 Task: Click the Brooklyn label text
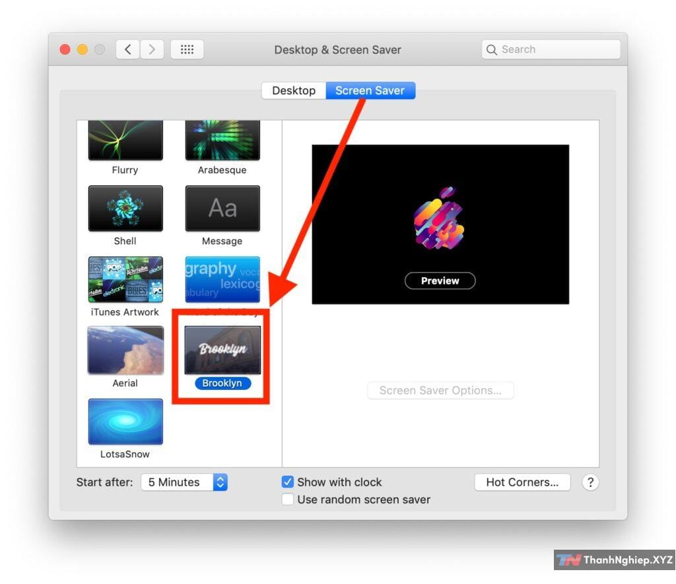click(x=222, y=383)
